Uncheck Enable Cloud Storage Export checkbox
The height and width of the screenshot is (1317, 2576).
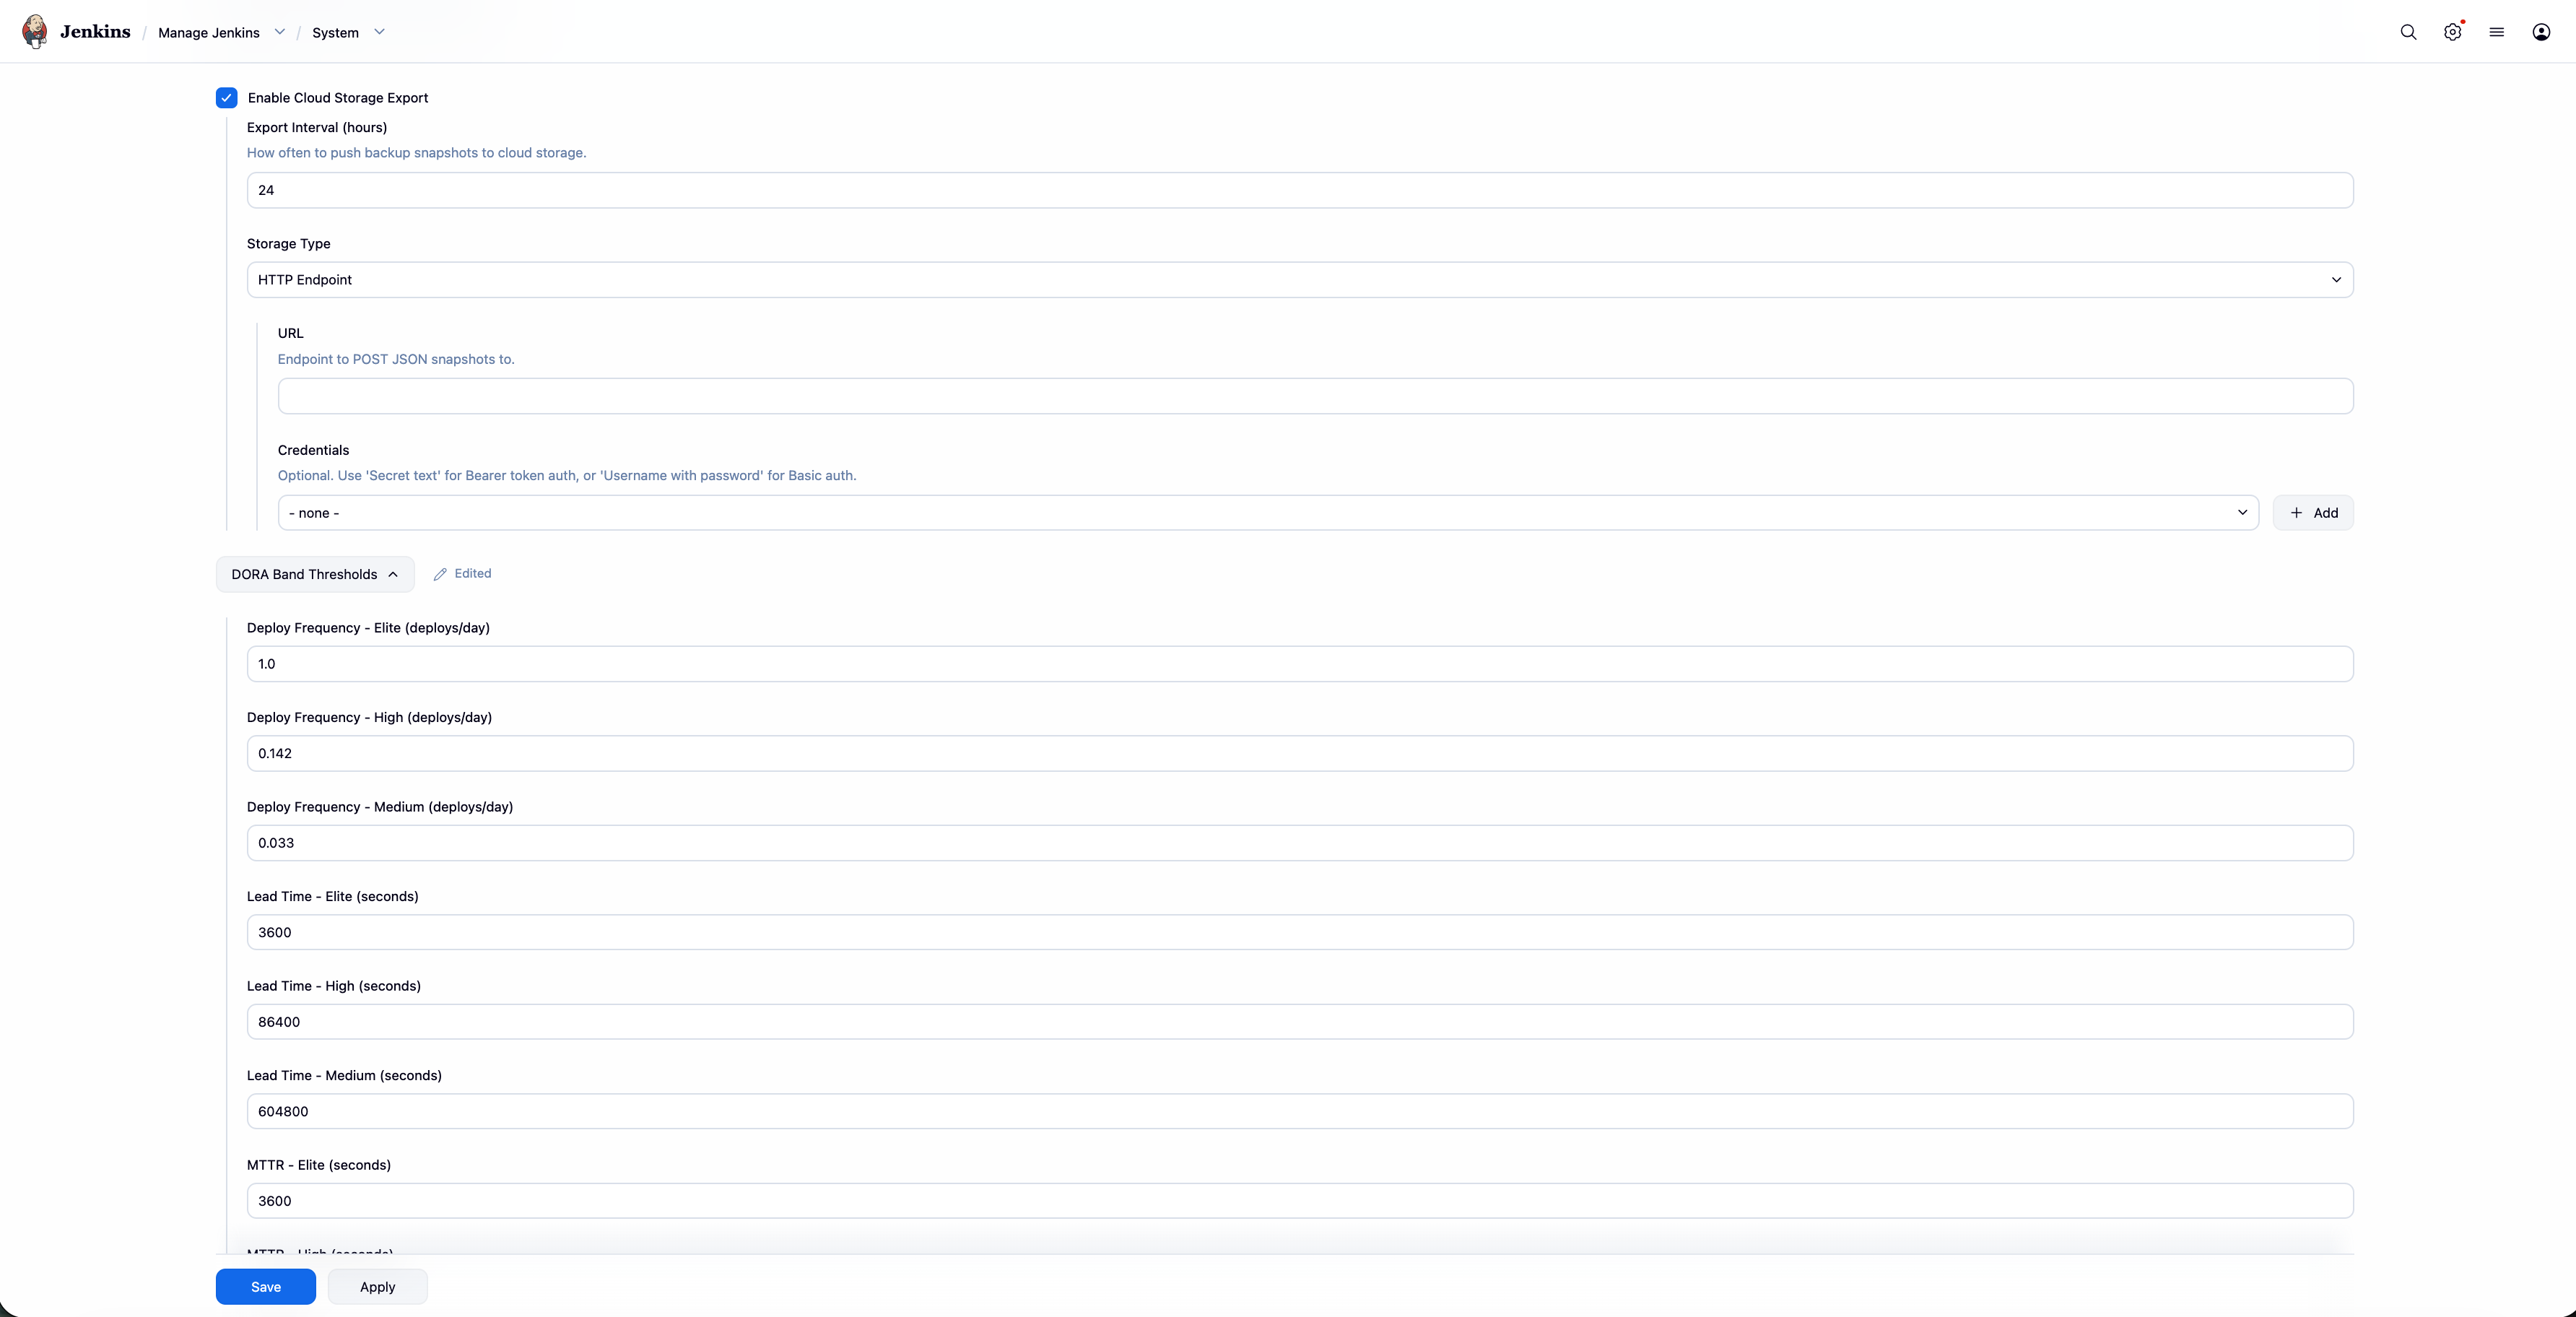click(226, 98)
